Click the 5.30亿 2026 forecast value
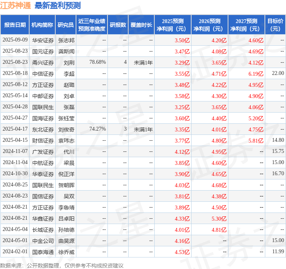Viewport: 286px width, 269px height. coord(219,219)
